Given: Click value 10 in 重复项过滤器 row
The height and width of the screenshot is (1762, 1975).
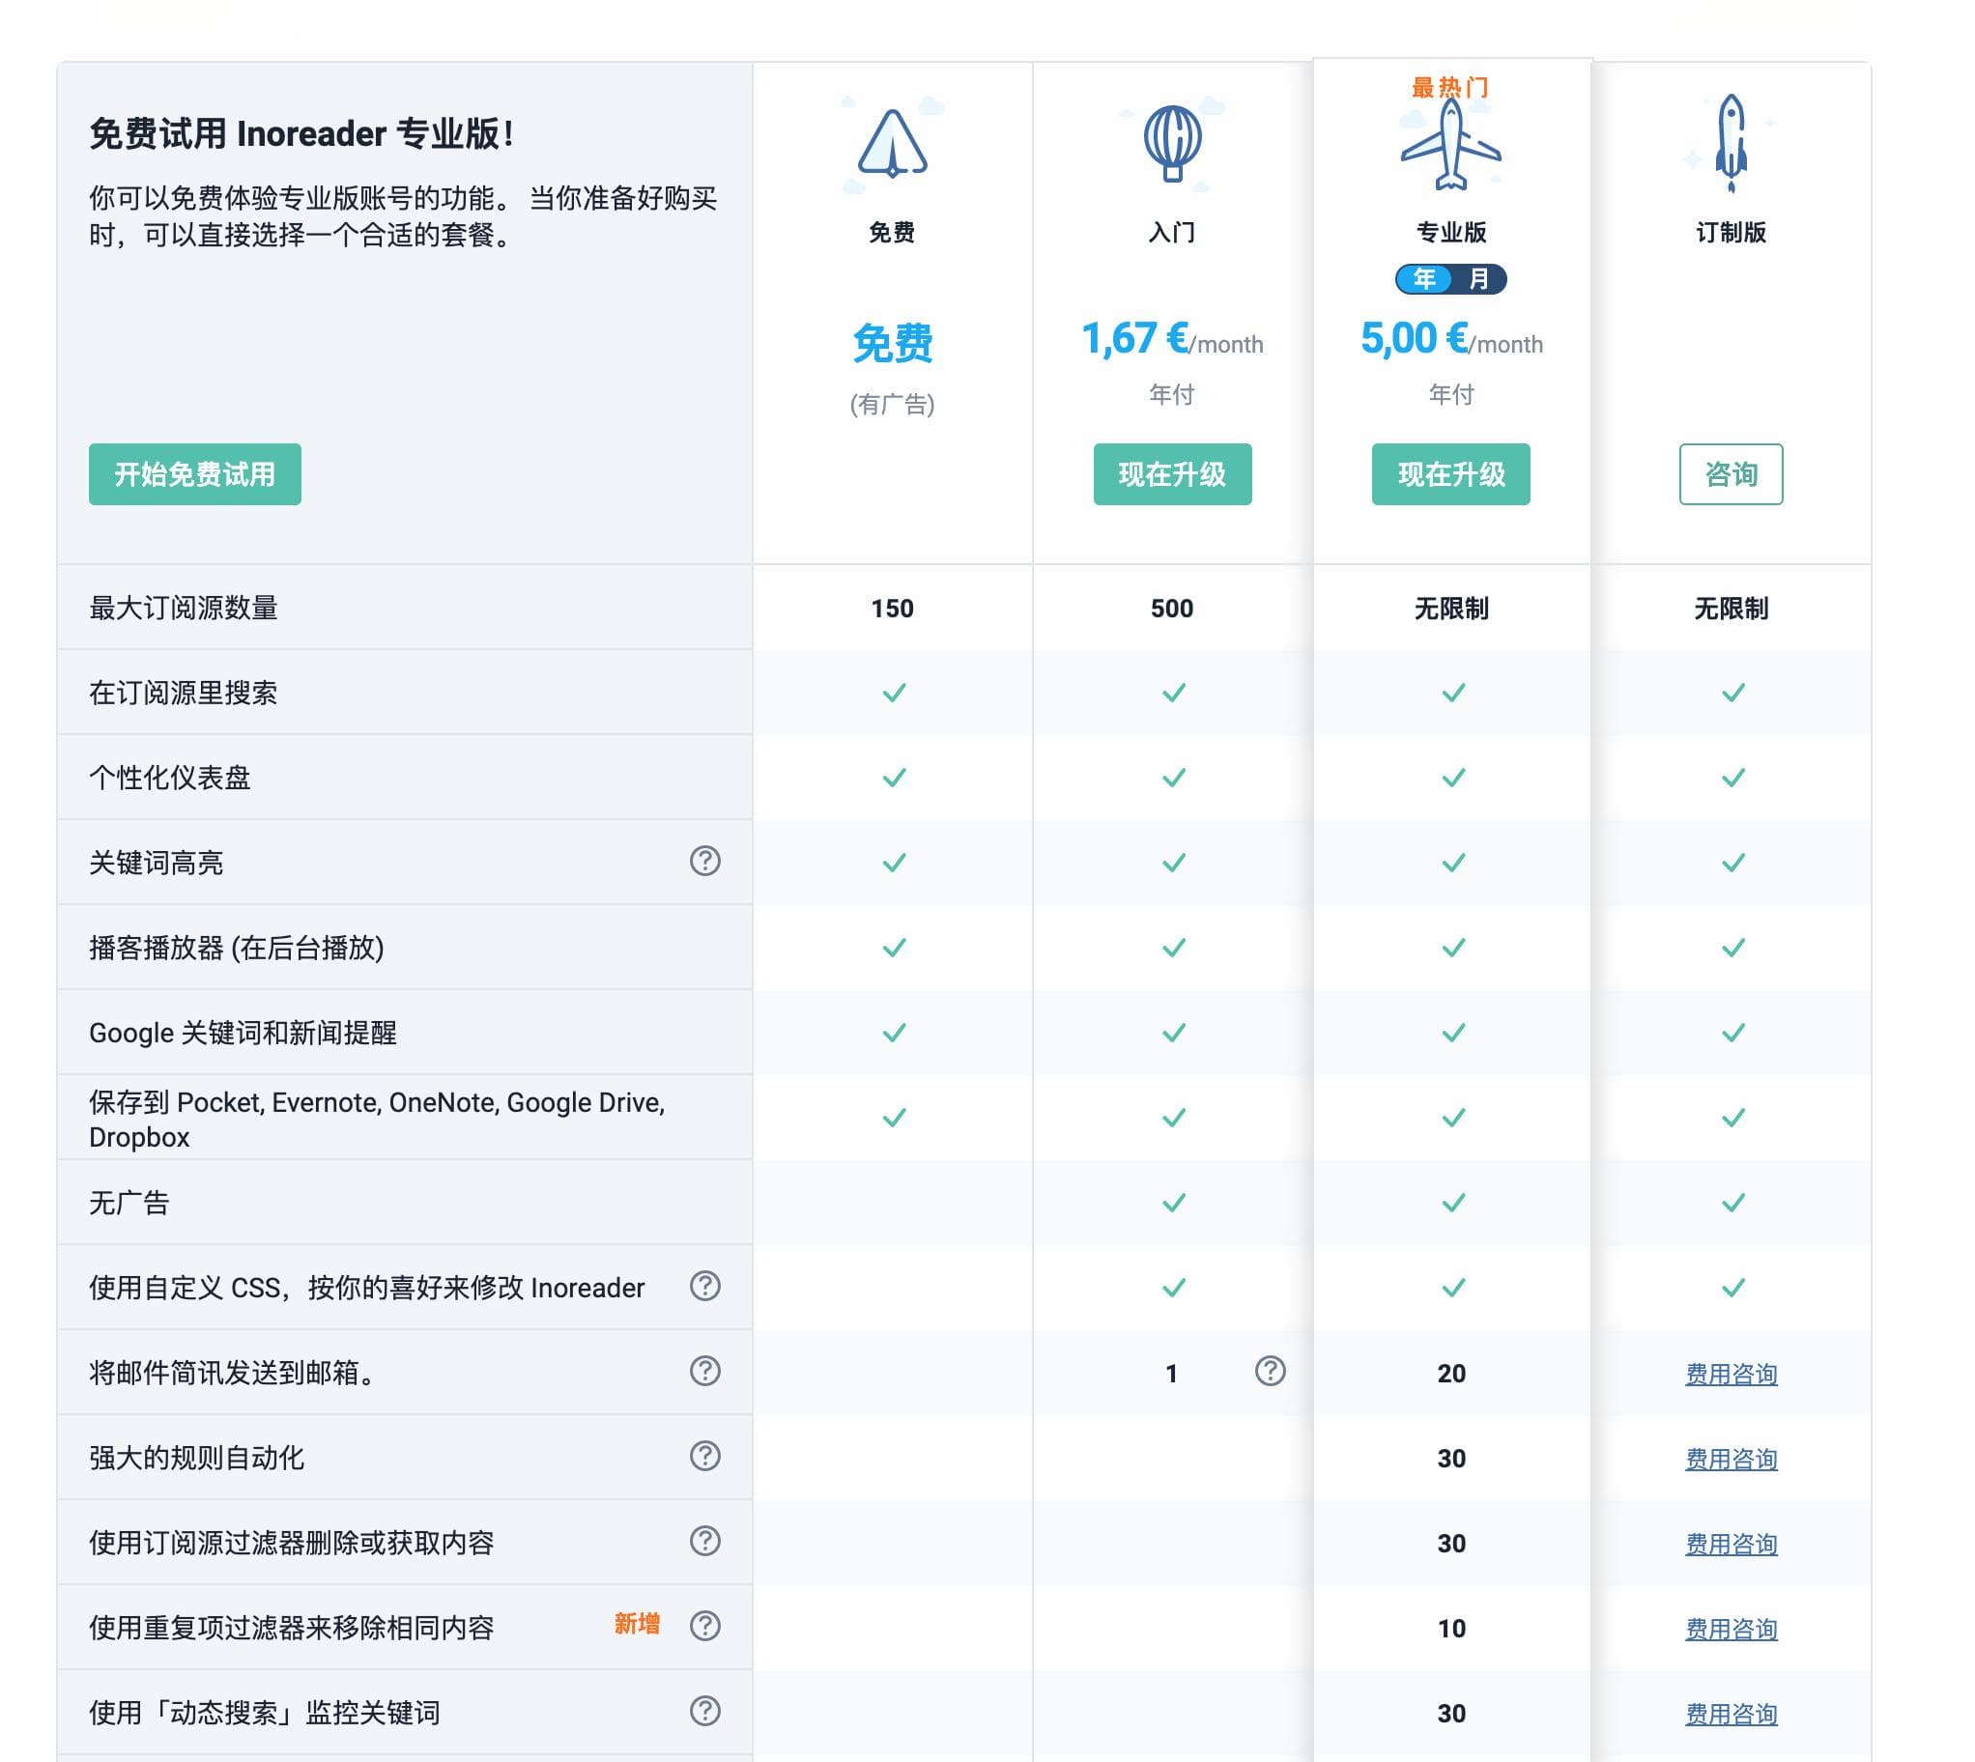Looking at the screenshot, I should pyautogui.click(x=1451, y=1630).
